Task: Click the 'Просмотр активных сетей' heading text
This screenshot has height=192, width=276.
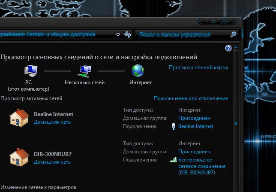Action: tap(31, 98)
